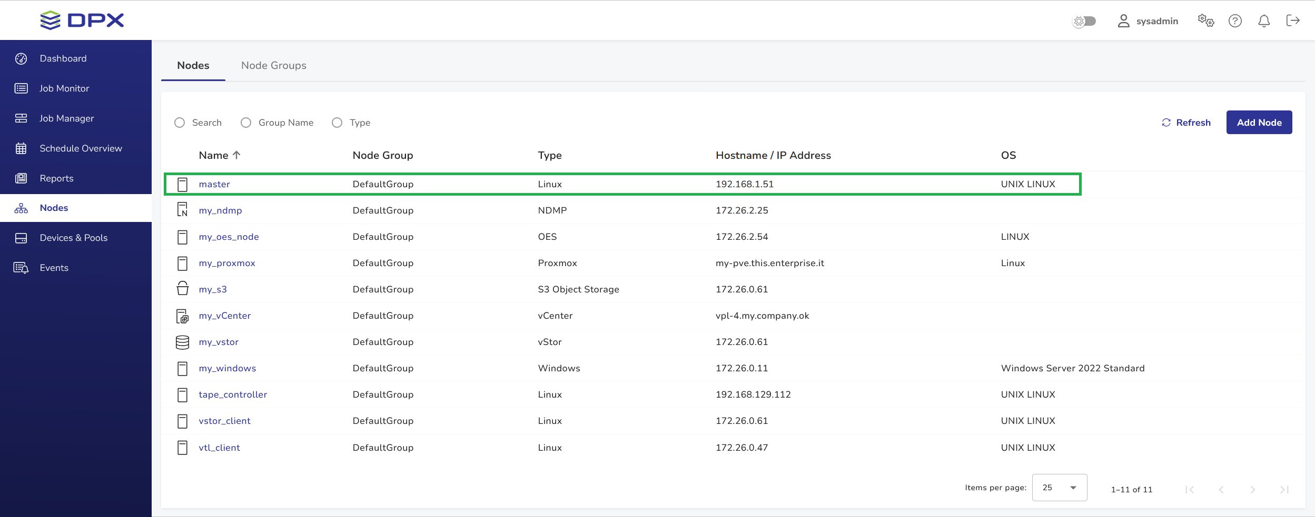
Task: Click the Name column sort arrow
Action: tap(236, 155)
